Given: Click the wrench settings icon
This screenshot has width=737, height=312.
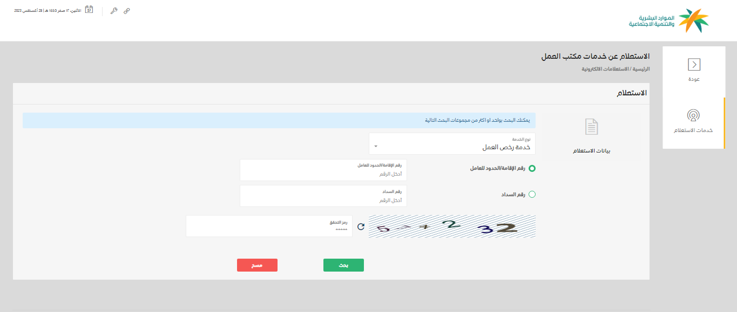Looking at the screenshot, I should [x=113, y=11].
